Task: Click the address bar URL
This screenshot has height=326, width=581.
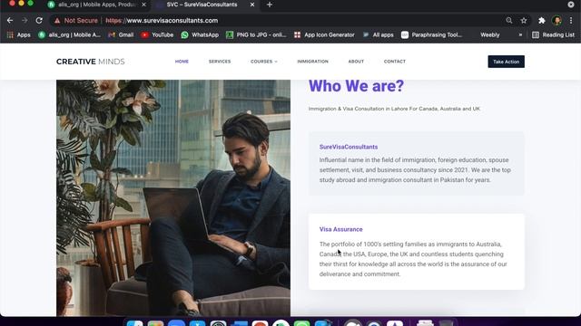Action: (x=162, y=21)
